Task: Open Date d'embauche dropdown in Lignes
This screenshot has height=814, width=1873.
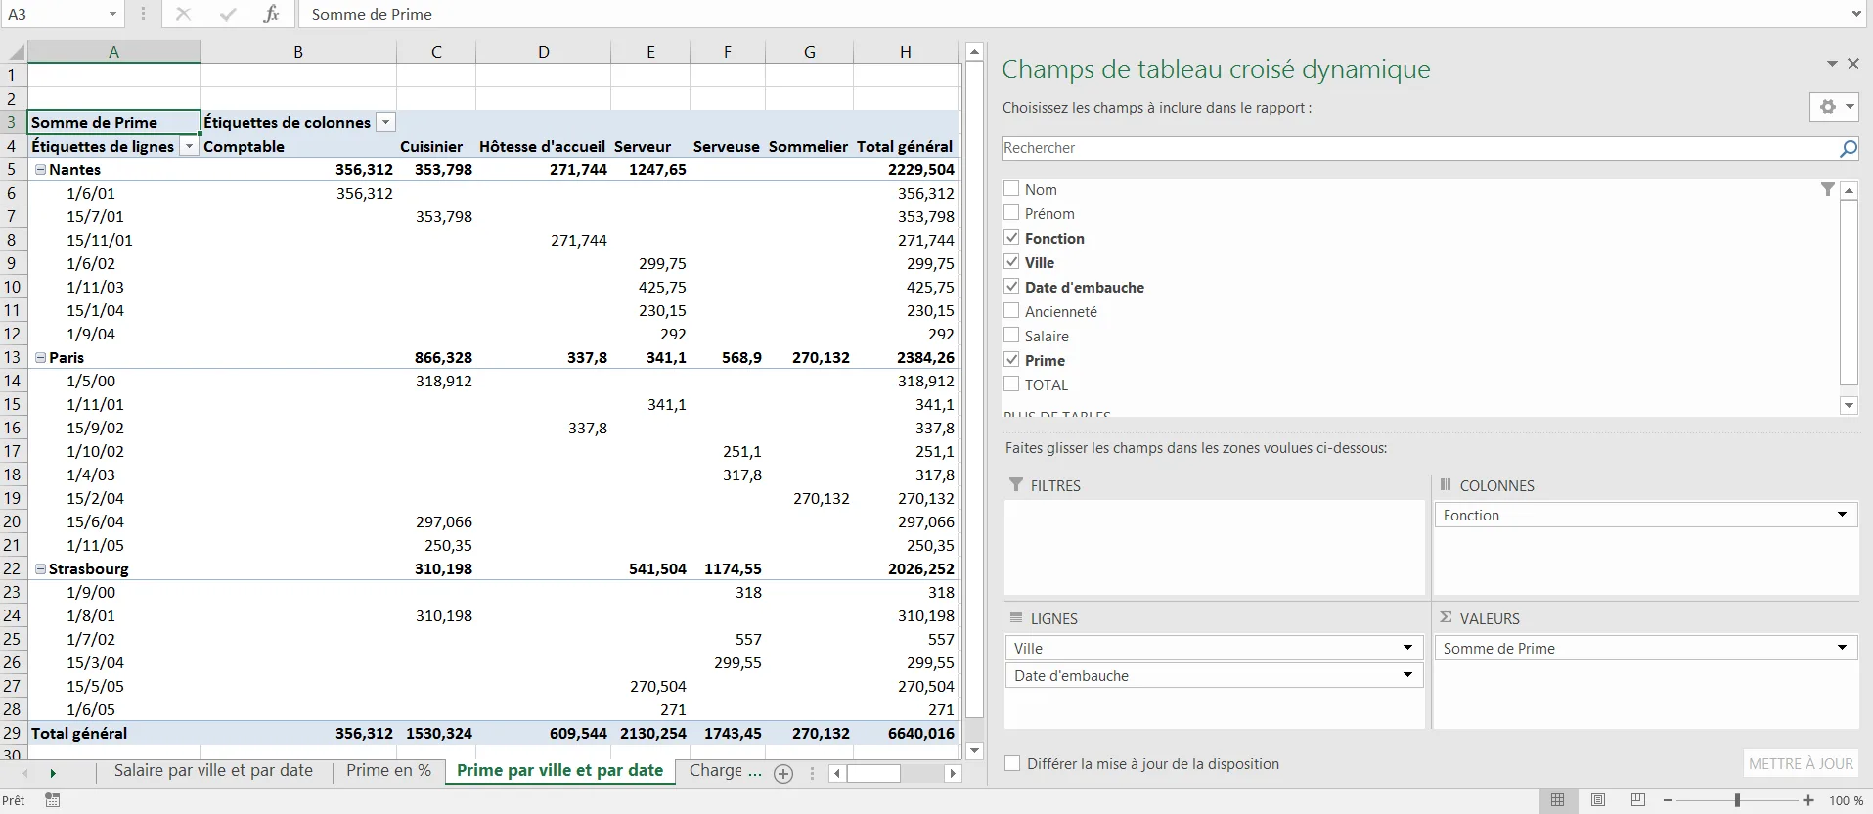Action: 1407,675
